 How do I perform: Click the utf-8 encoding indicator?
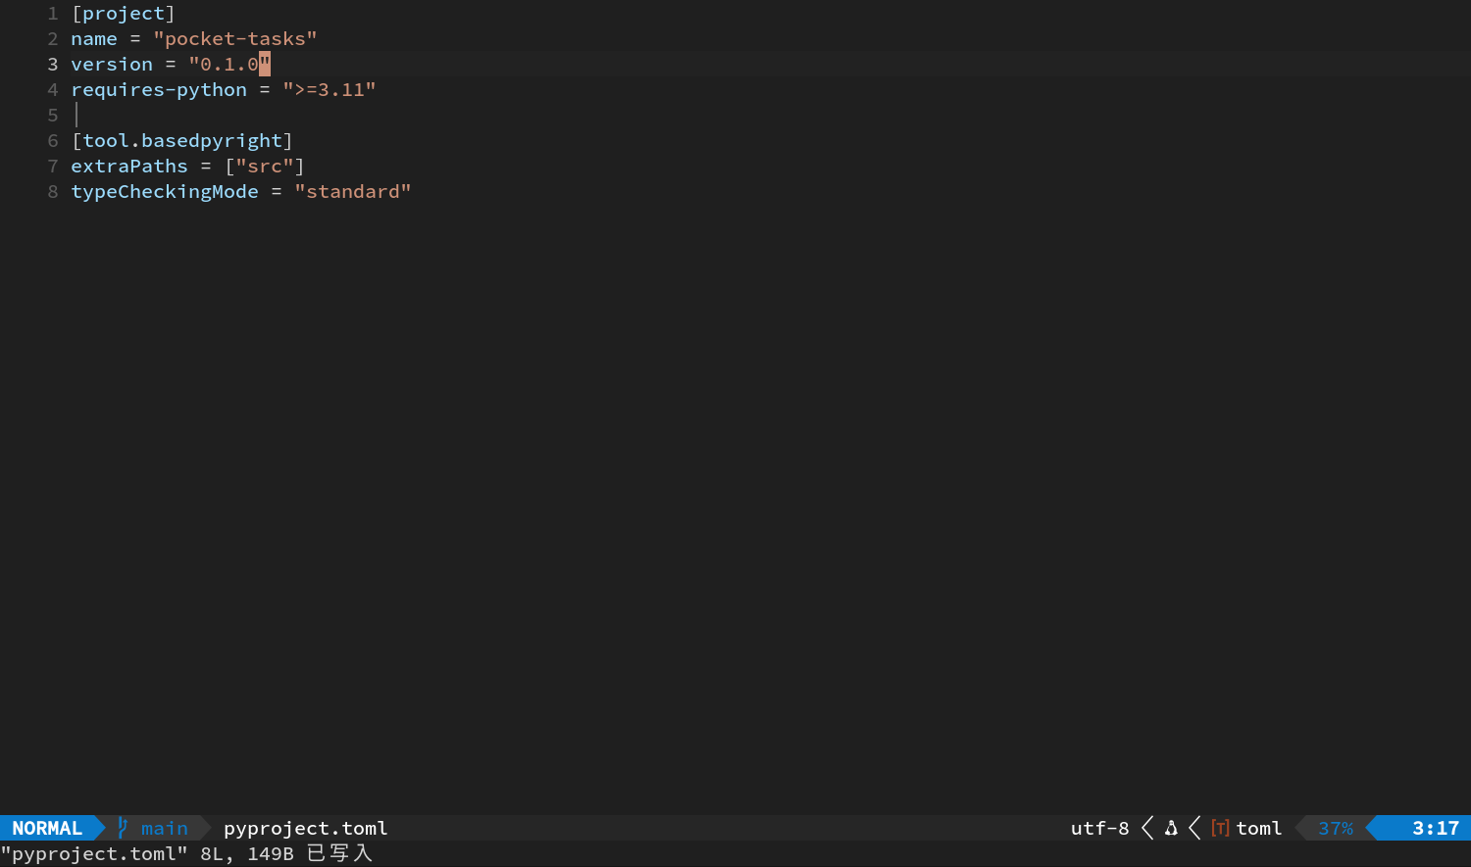coord(1099,829)
